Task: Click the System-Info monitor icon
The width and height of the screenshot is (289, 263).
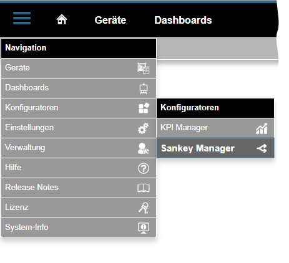Action: (x=144, y=228)
